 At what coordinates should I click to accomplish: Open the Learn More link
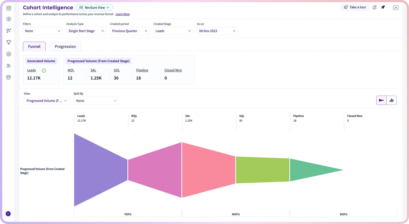(123, 14)
